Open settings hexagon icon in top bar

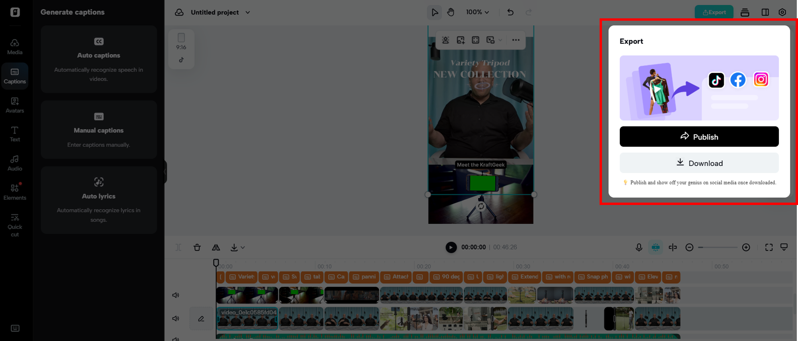pyautogui.click(x=782, y=12)
